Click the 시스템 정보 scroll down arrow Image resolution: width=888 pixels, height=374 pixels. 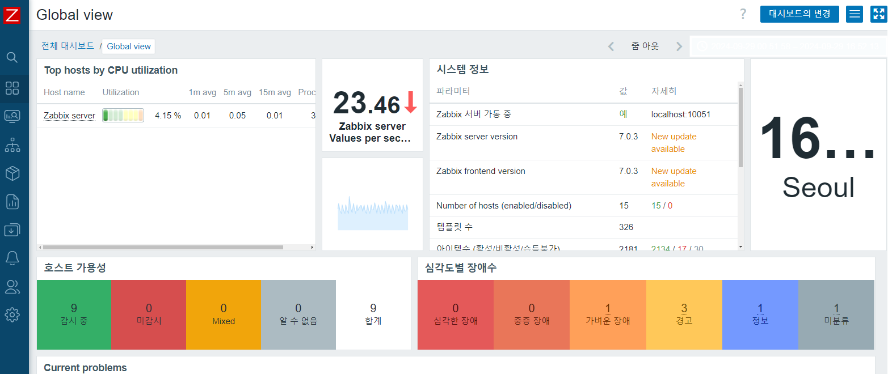point(740,247)
